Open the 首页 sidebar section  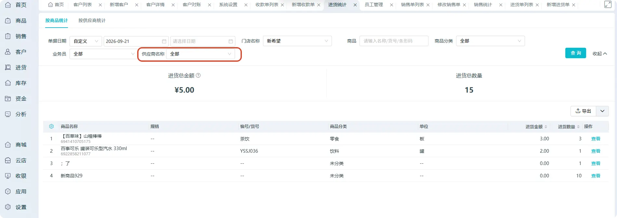16,5
